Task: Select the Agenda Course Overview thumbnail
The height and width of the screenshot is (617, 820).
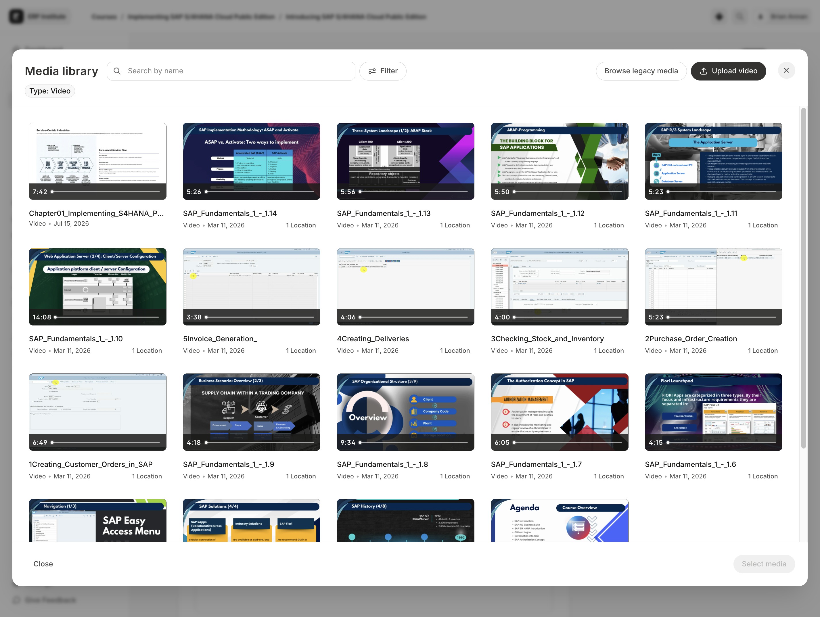Action: (560, 521)
